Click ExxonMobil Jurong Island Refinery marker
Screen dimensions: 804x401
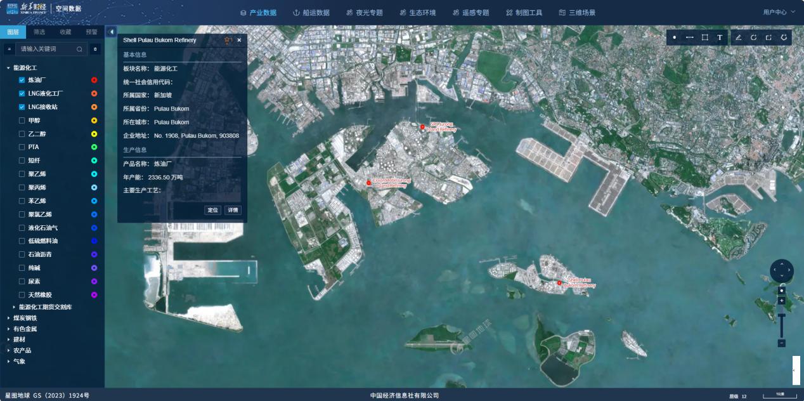(x=368, y=183)
